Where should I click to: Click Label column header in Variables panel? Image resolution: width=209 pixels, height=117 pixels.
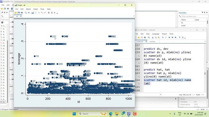tap(197, 20)
